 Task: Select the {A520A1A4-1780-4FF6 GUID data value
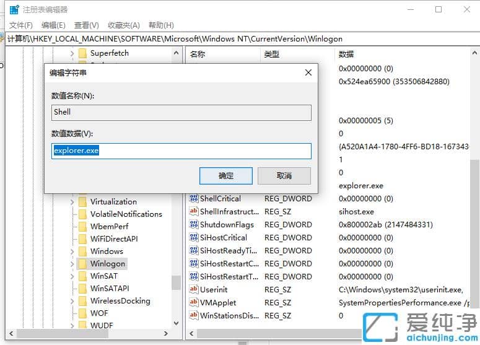[x=403, y=147]
